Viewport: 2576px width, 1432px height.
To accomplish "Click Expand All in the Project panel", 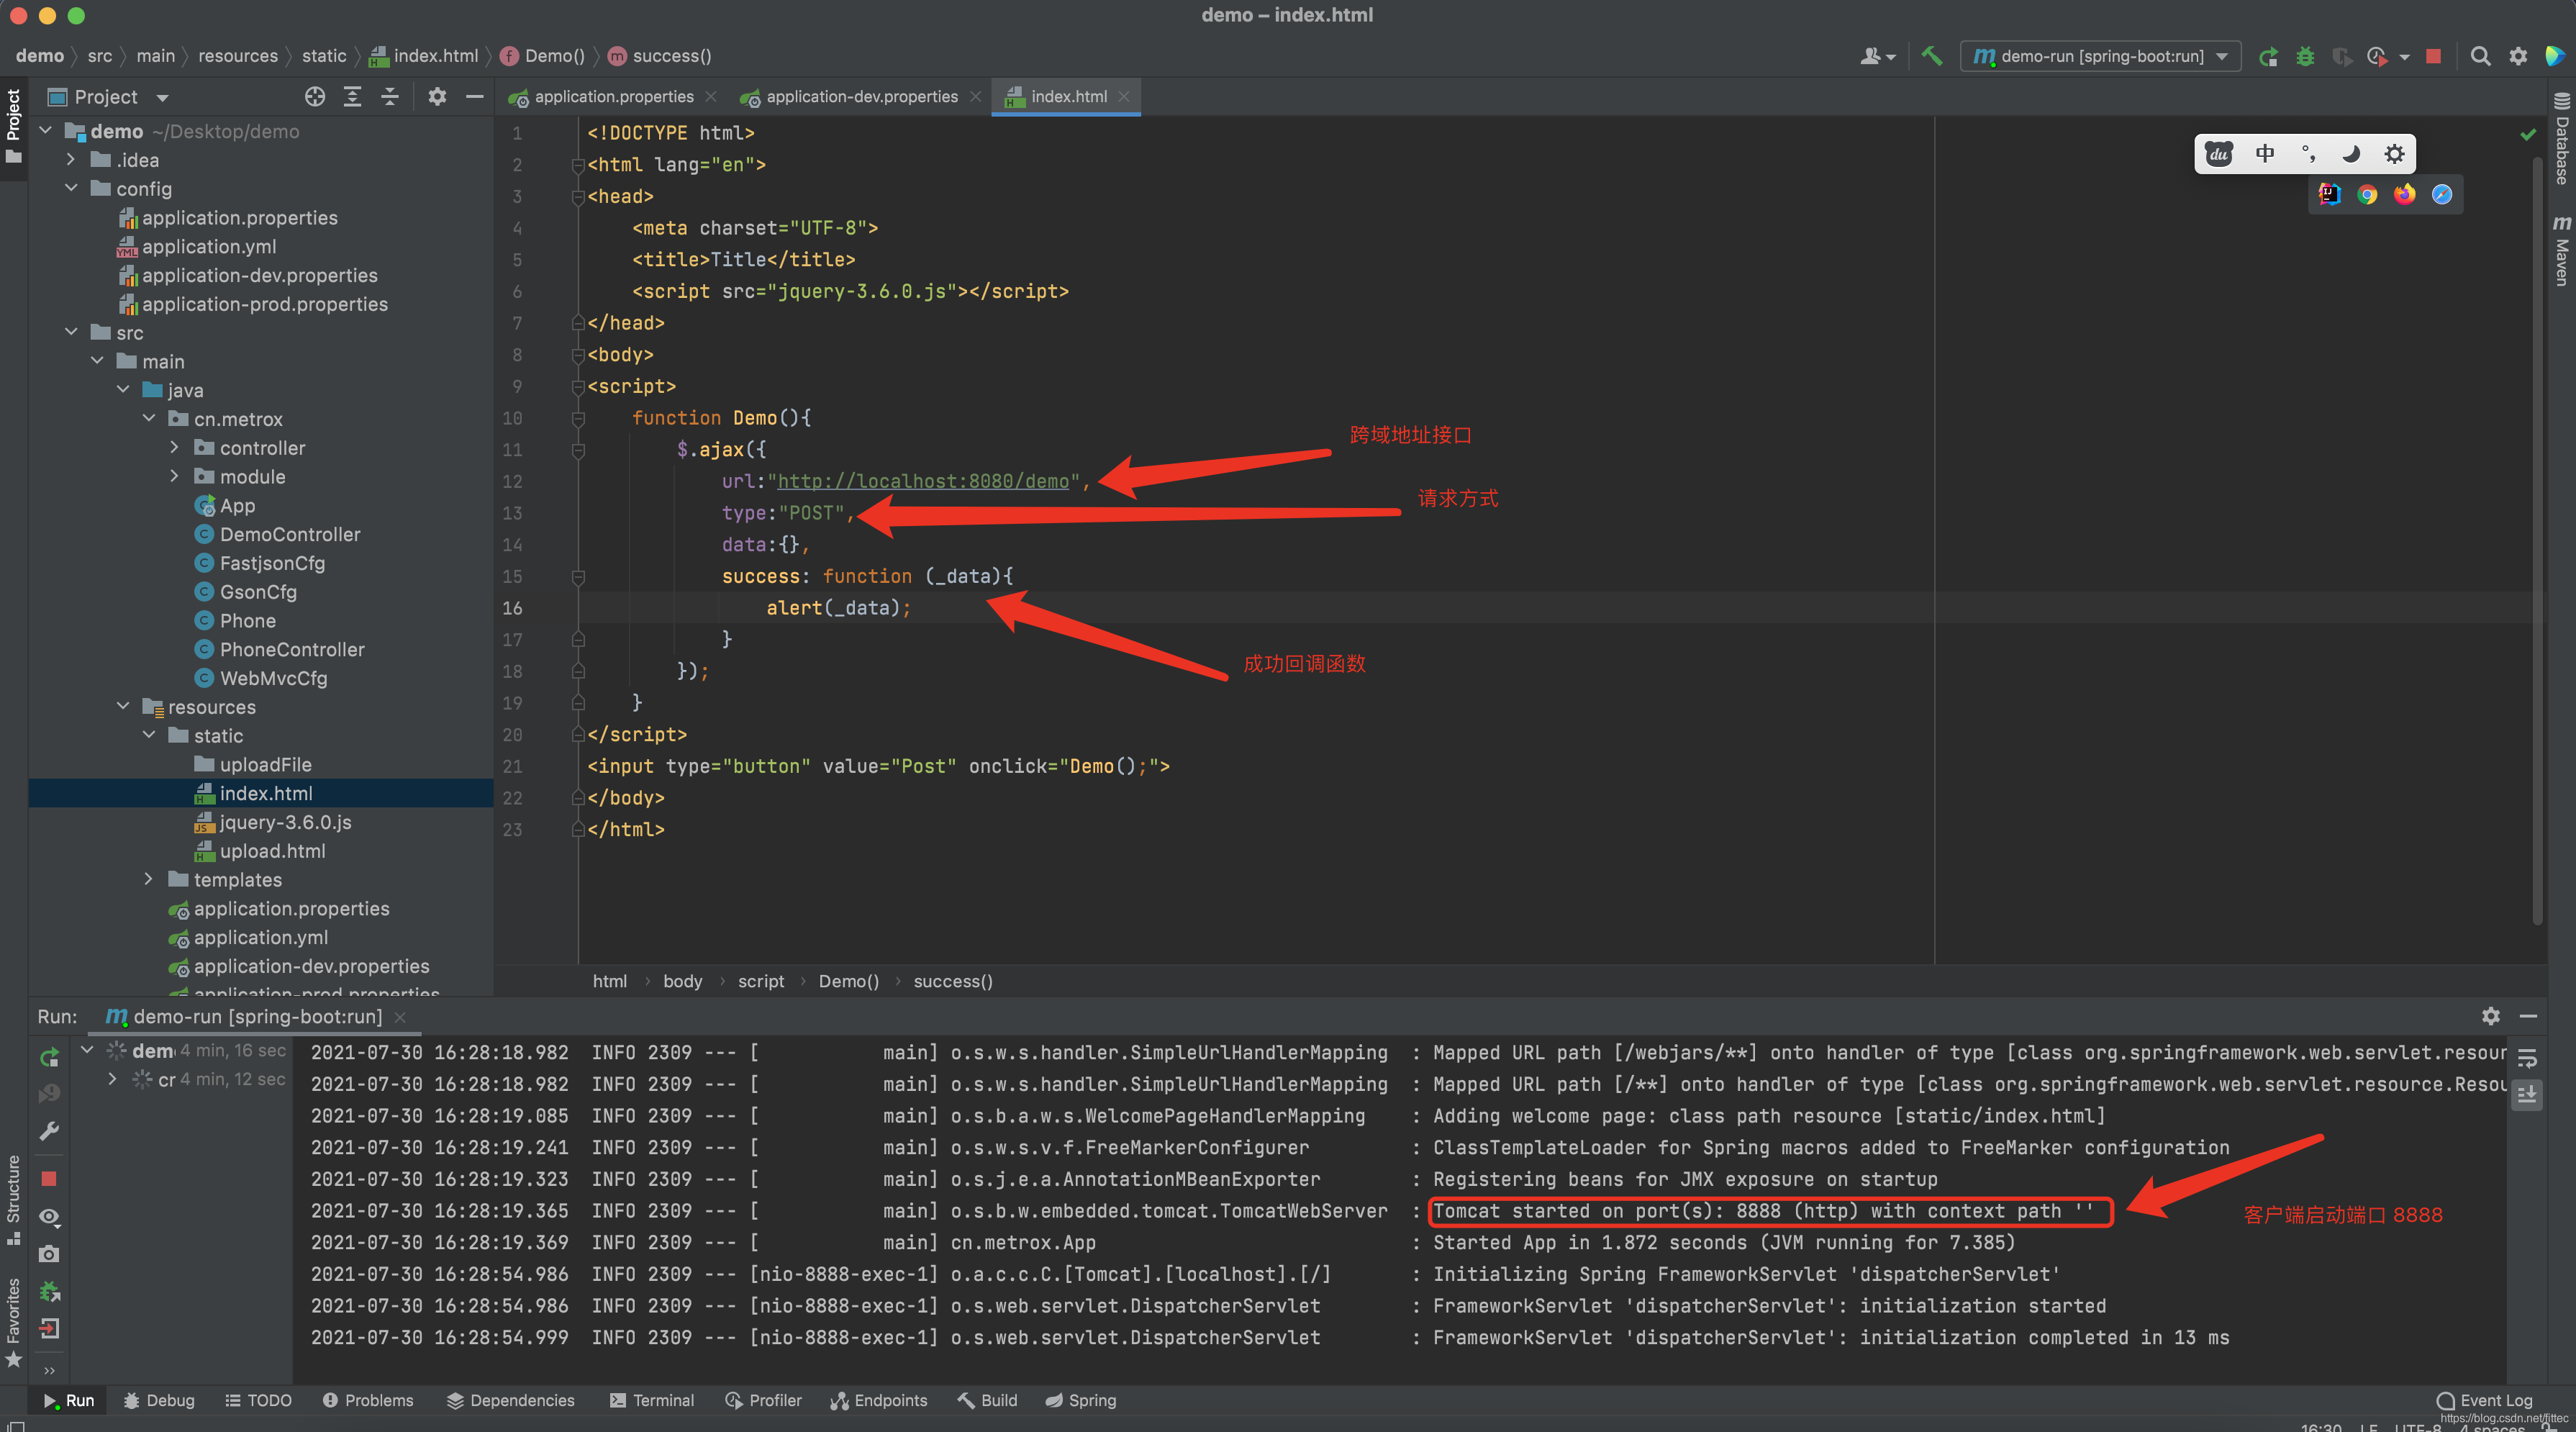I will pos(352,96).
